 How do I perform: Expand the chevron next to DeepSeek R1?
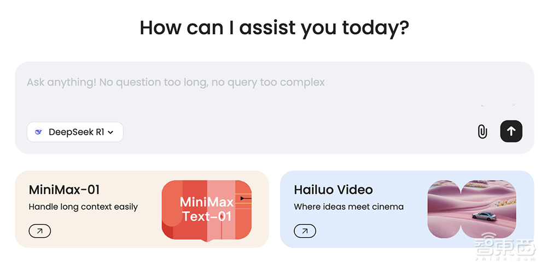[x=110, y=132]
